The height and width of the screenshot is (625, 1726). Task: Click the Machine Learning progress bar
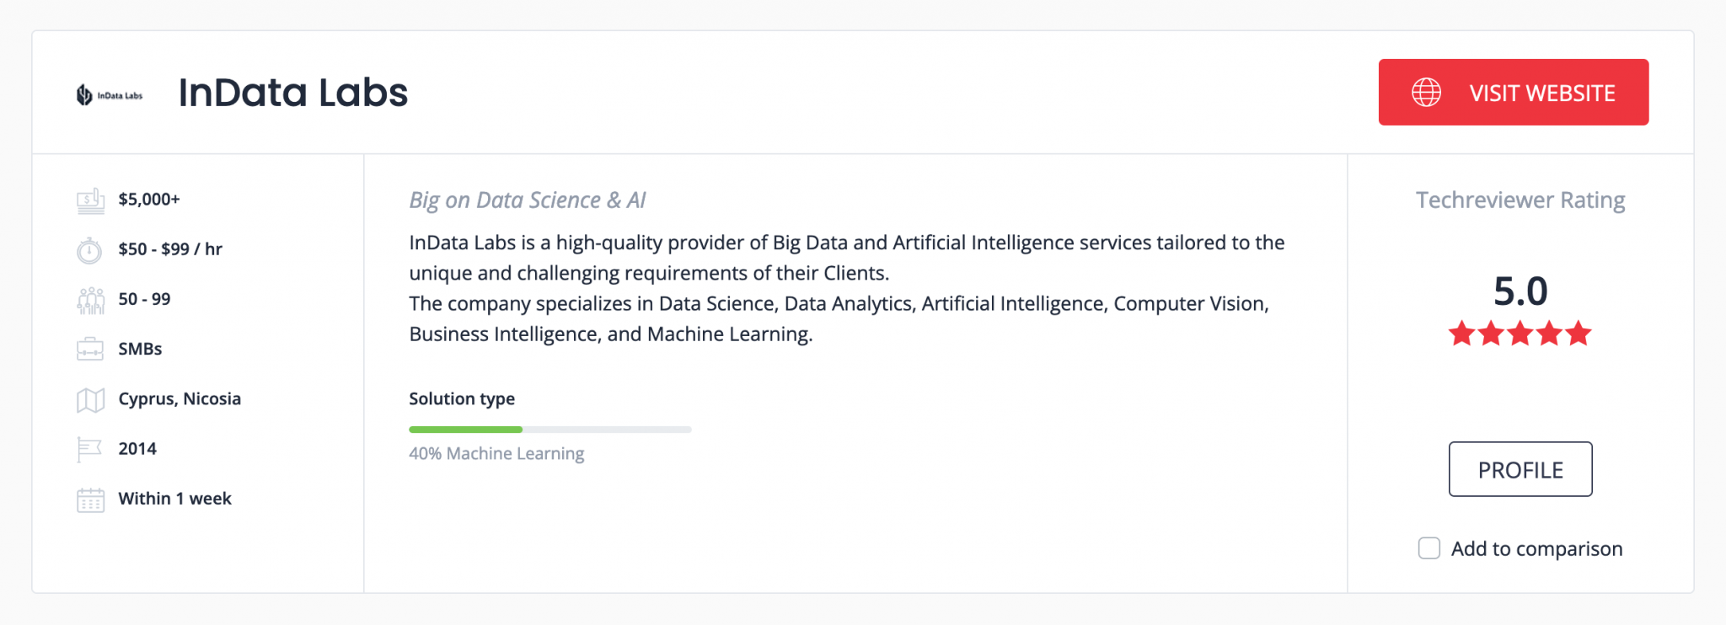pos(549,429)
